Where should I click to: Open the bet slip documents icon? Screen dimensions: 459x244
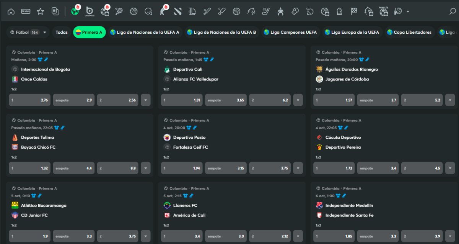click(55, 11)
